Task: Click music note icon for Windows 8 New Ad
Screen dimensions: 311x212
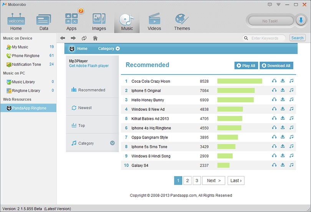Action: click(291, 109)
